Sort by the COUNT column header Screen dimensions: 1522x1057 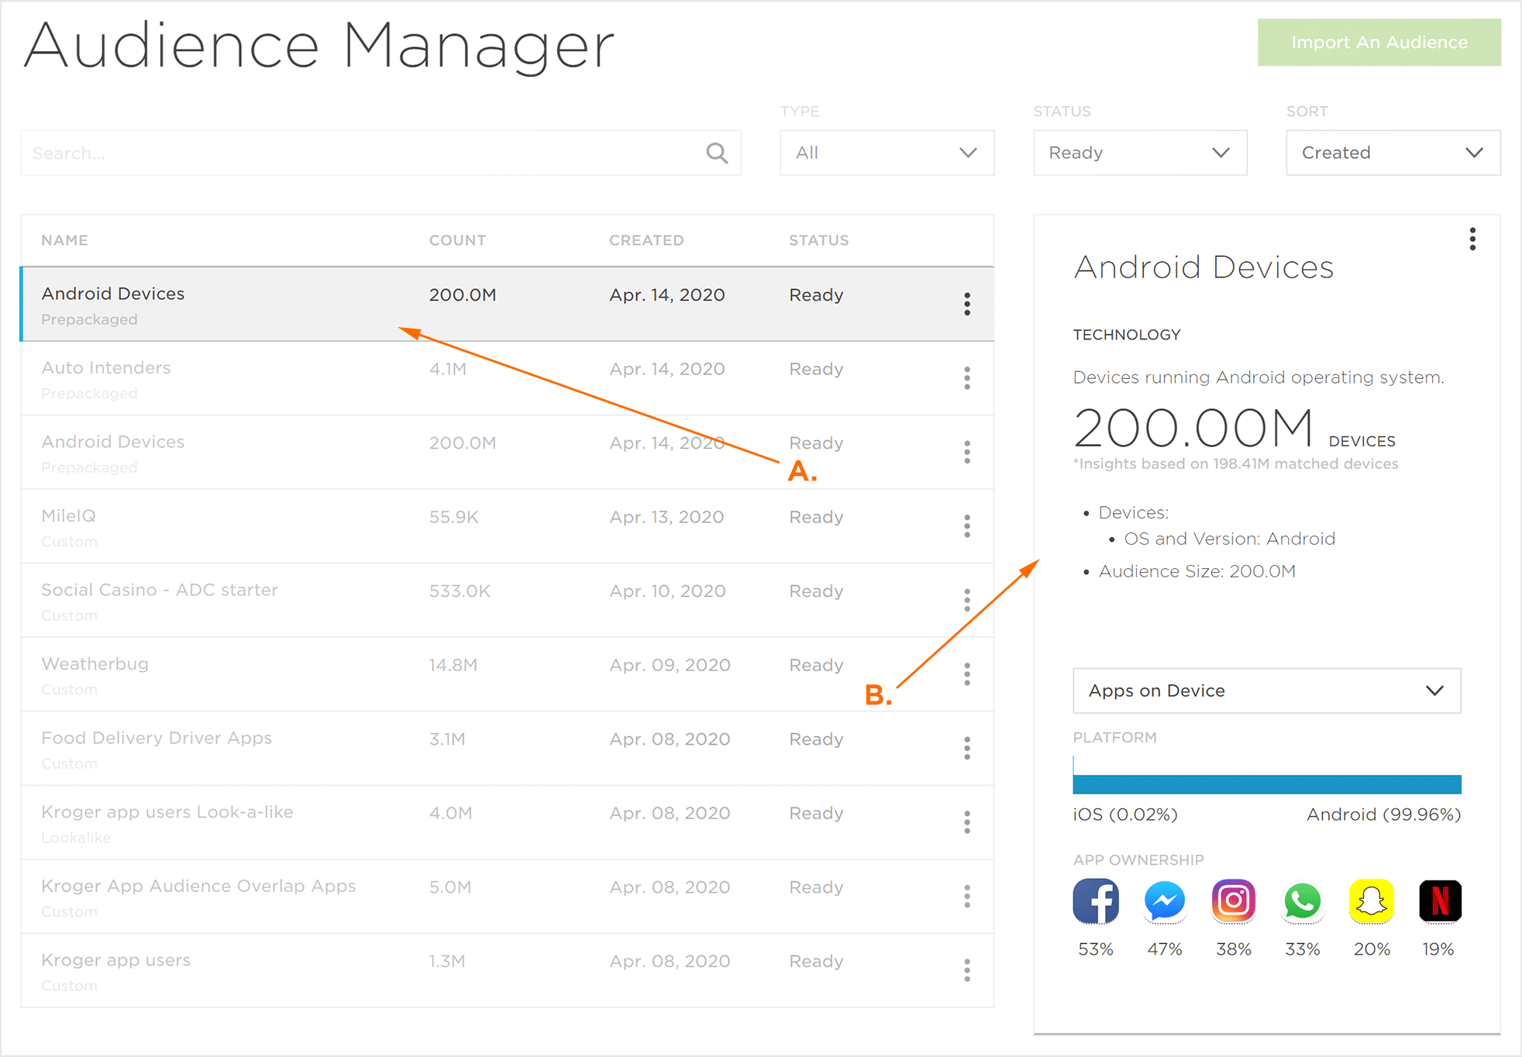[x=457, y=240]
